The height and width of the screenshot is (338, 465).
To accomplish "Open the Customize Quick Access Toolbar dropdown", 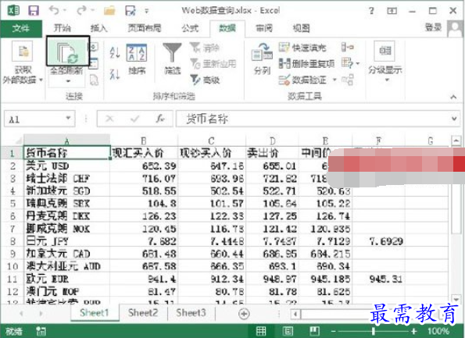I will pos(146,12).
